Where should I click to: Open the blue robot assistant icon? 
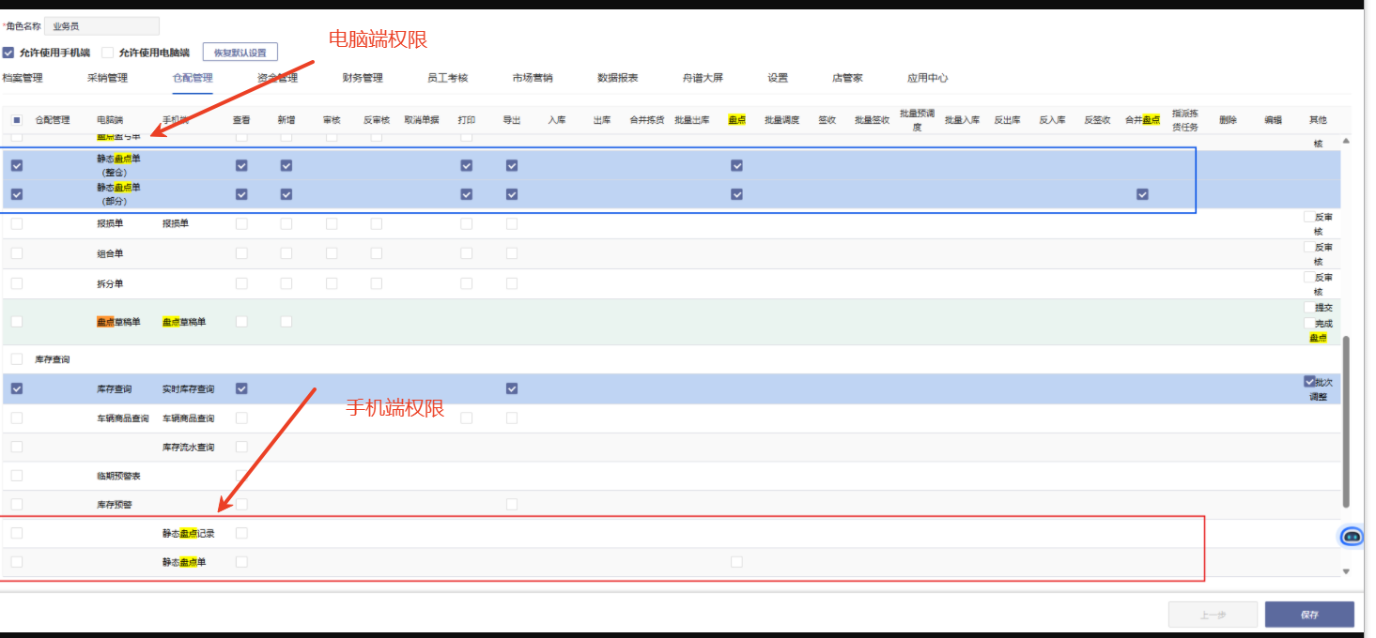point(1352,536)
